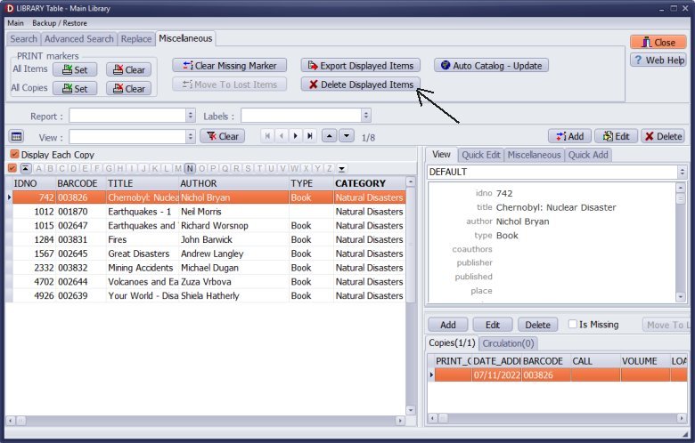The height and width of the screenshot is (443, 695).
Task: Switch to Advanced Search tab
Action: pos(79,39)
